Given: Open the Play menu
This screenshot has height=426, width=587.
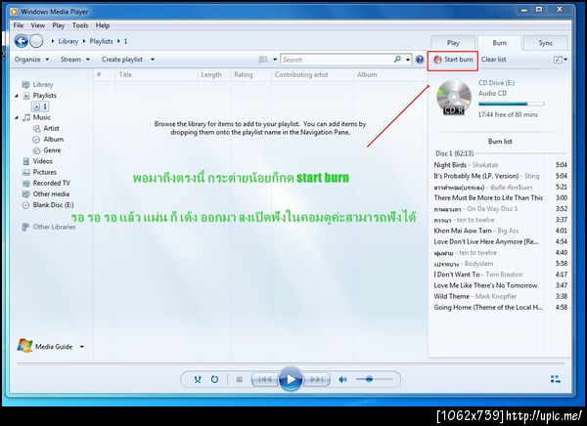Looking at the screenshot, I should (59, 25).
